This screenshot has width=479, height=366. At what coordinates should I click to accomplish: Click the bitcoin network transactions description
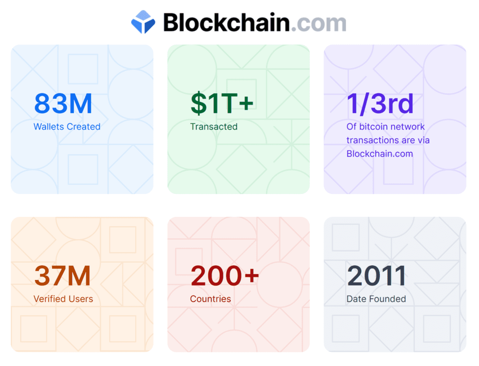pos(388,140)
